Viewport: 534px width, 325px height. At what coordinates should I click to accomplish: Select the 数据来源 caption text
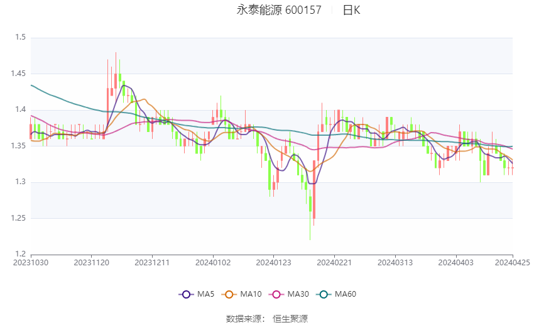(244, 319)
